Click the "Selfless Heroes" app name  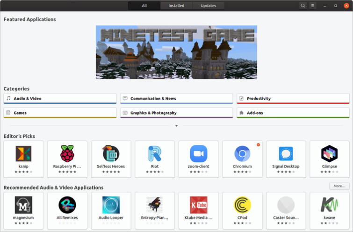[x=111, y=167]
